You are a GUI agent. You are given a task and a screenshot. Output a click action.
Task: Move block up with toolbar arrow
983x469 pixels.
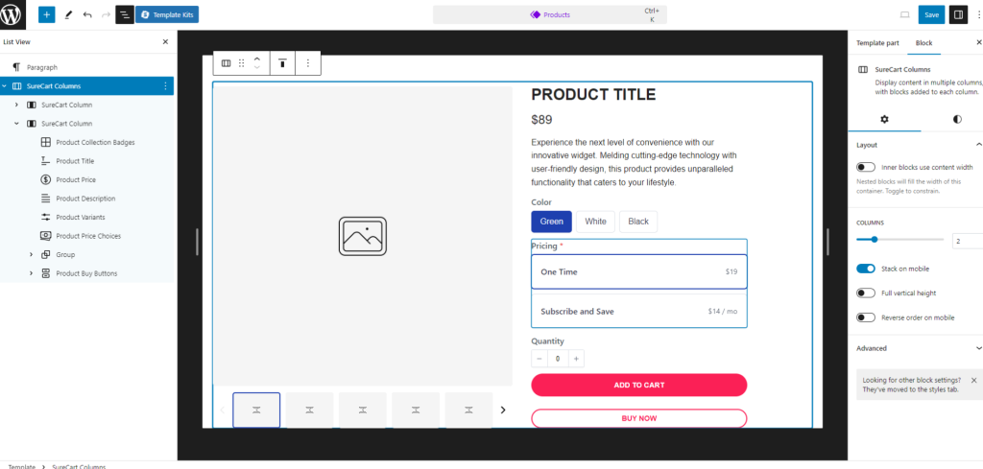coord(257,59)
